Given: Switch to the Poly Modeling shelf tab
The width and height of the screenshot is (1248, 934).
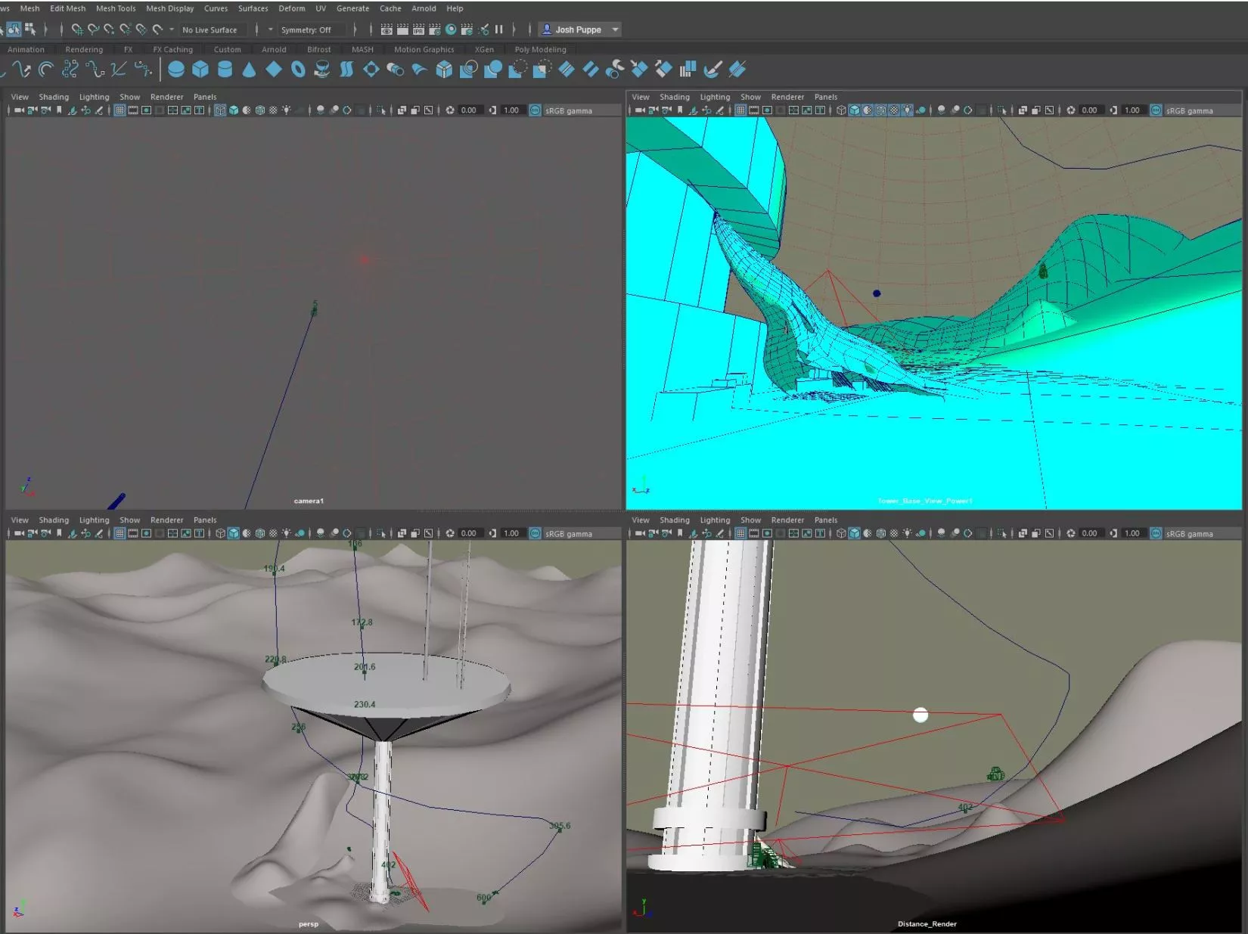Looking at the screenshot, I should [x=540, y=50].
